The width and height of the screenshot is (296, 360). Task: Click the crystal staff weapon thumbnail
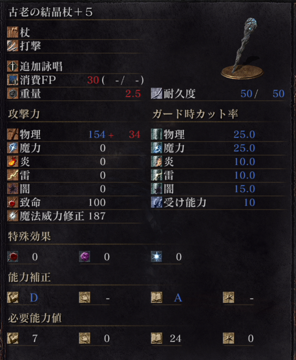pos(242,49)
